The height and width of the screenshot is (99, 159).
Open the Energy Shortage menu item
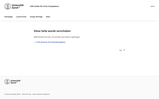coord(36,17)
